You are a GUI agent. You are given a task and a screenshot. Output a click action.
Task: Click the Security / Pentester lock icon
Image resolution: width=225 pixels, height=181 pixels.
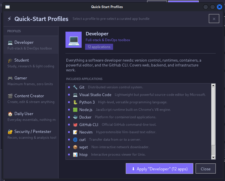10,132
